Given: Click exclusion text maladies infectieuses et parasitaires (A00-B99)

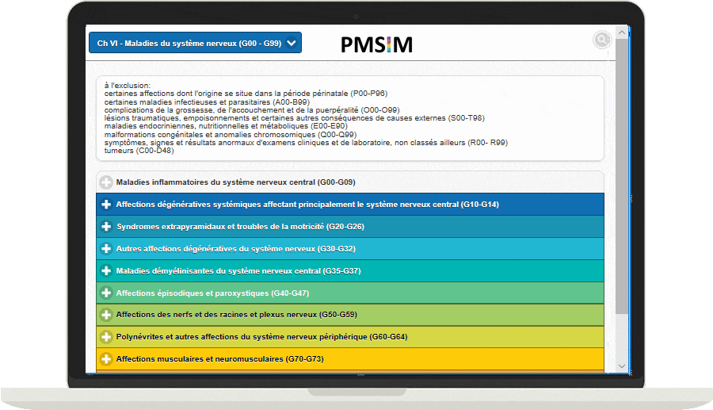Looking at the screenshot, I should pyautogui.click(x=207, y=102).
